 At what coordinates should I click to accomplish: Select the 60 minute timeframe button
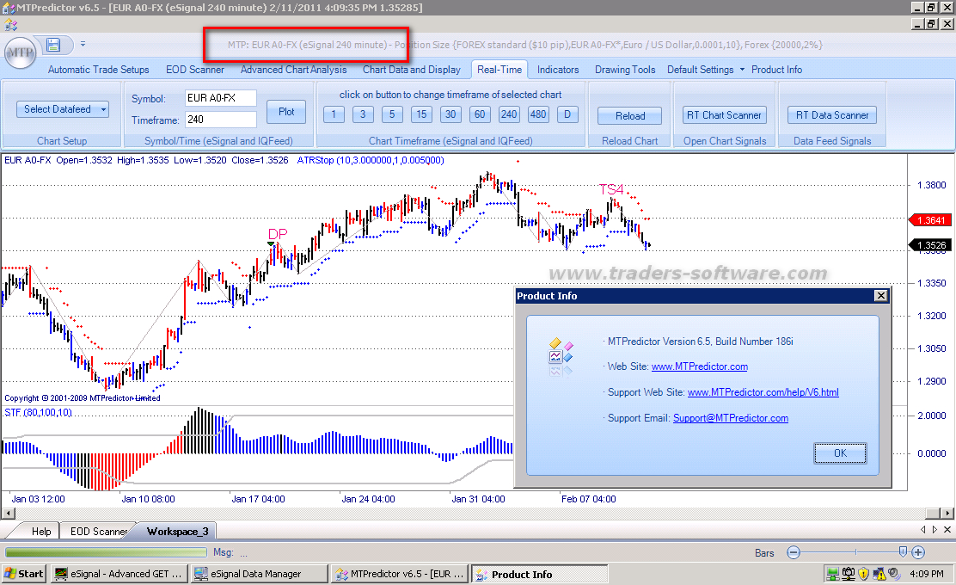480,114
